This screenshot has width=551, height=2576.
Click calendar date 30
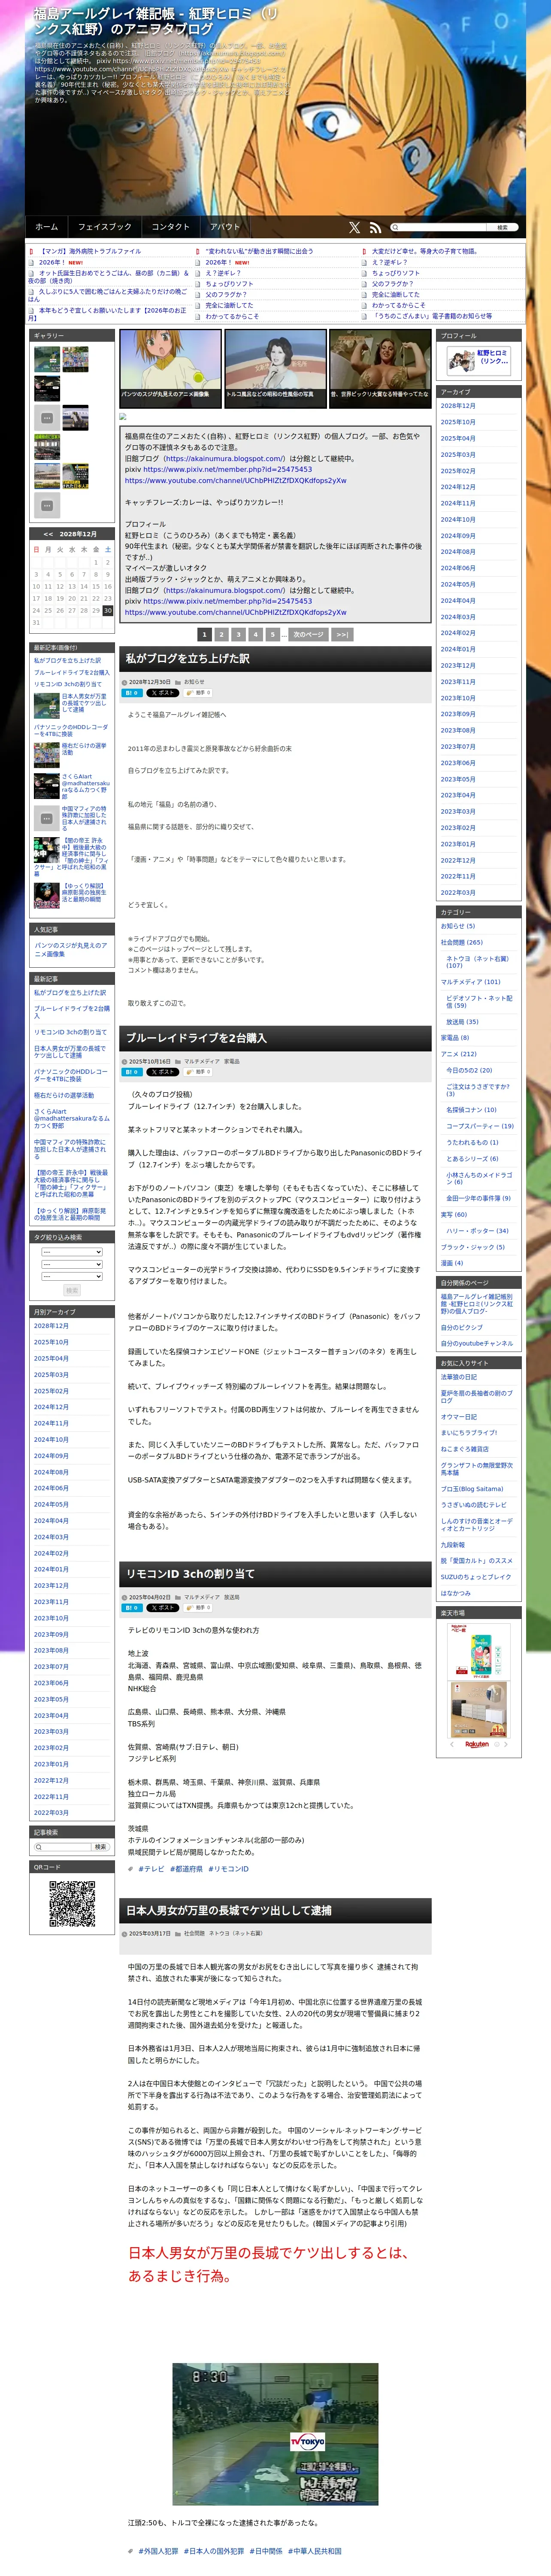[108, 611]
